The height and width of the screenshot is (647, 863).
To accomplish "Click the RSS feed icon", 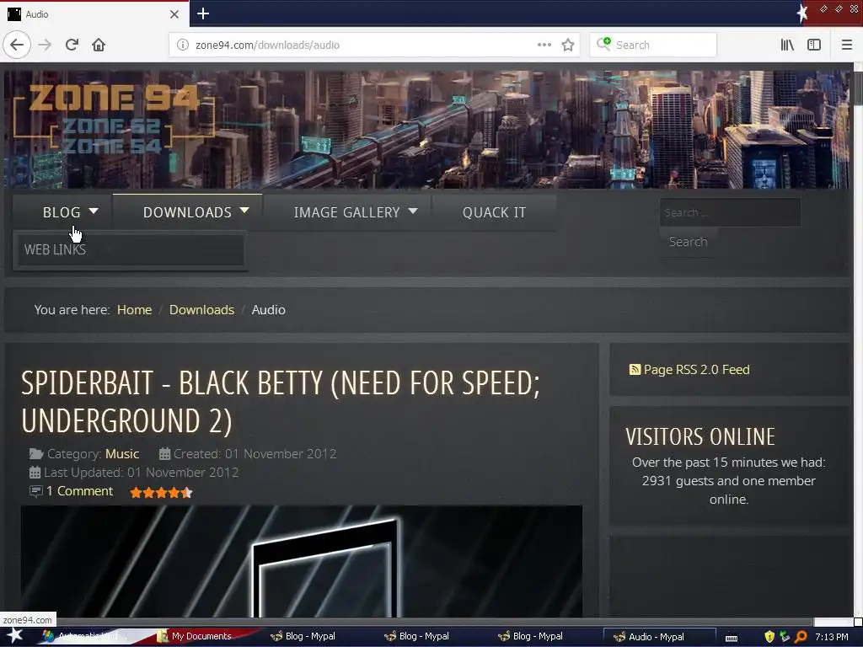I will click(x=635, y=369).
